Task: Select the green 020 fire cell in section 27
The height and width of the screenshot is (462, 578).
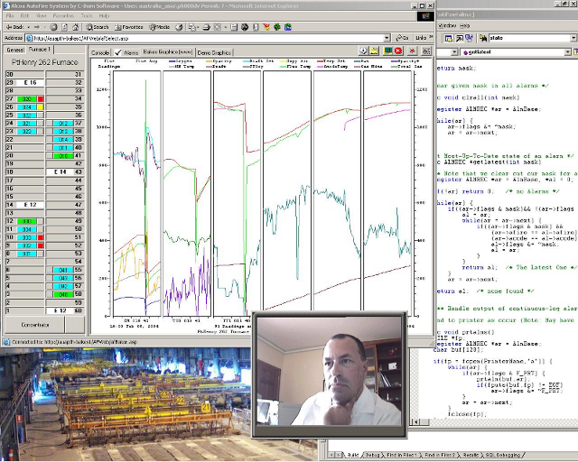Action: click(x=26, y=98)
